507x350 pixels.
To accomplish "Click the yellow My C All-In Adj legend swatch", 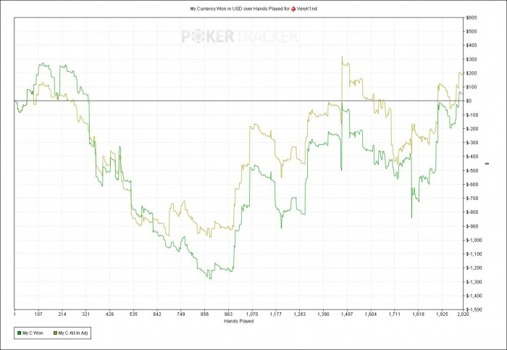I will [55, 333].
